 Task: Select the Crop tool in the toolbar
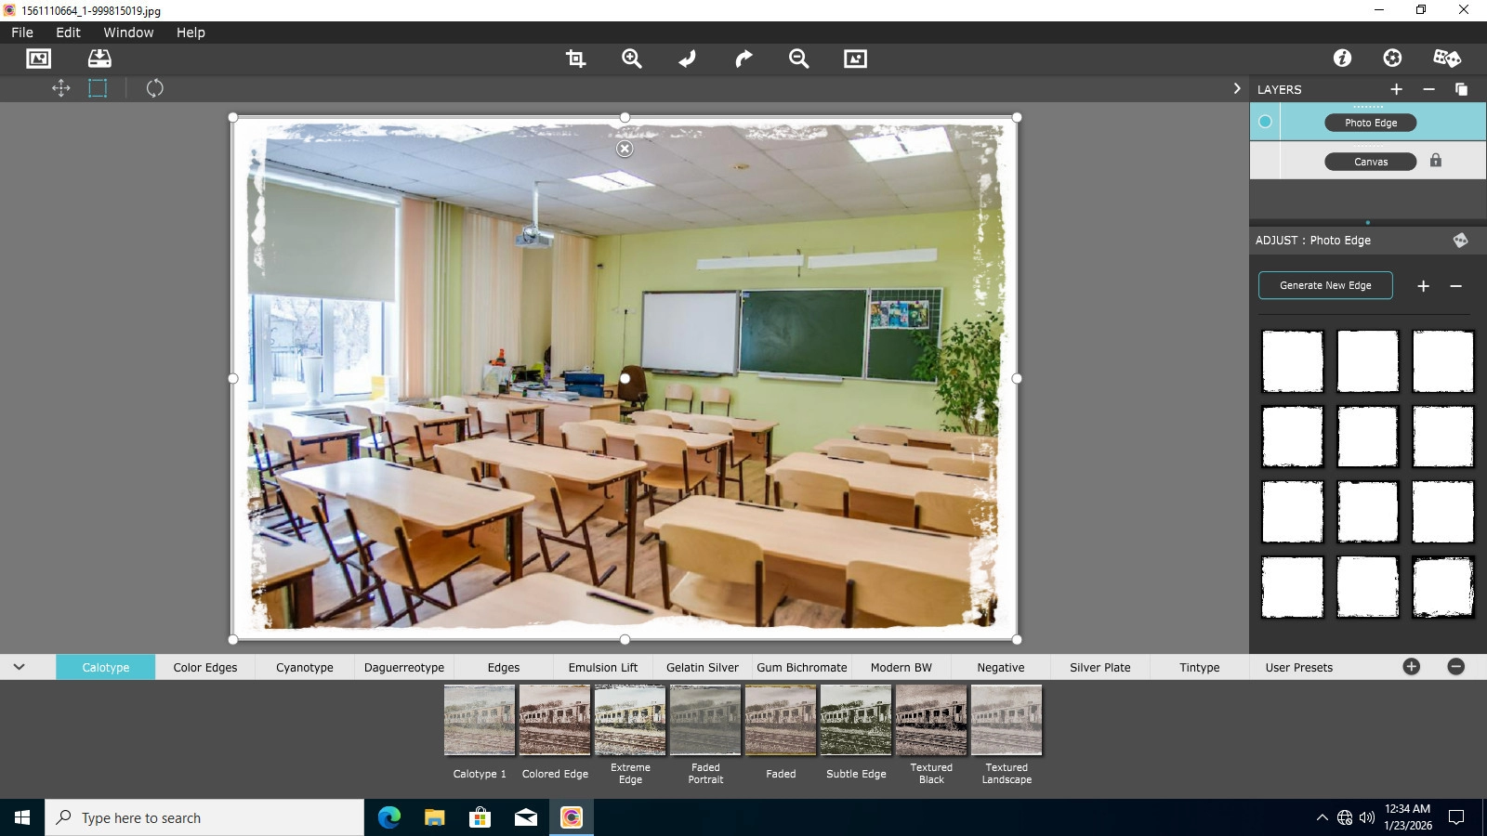coord(575,59)
